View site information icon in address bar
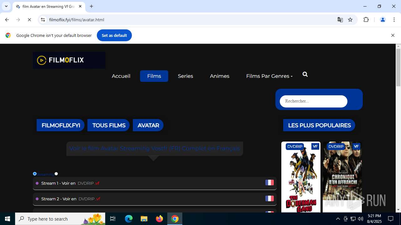 43,20
